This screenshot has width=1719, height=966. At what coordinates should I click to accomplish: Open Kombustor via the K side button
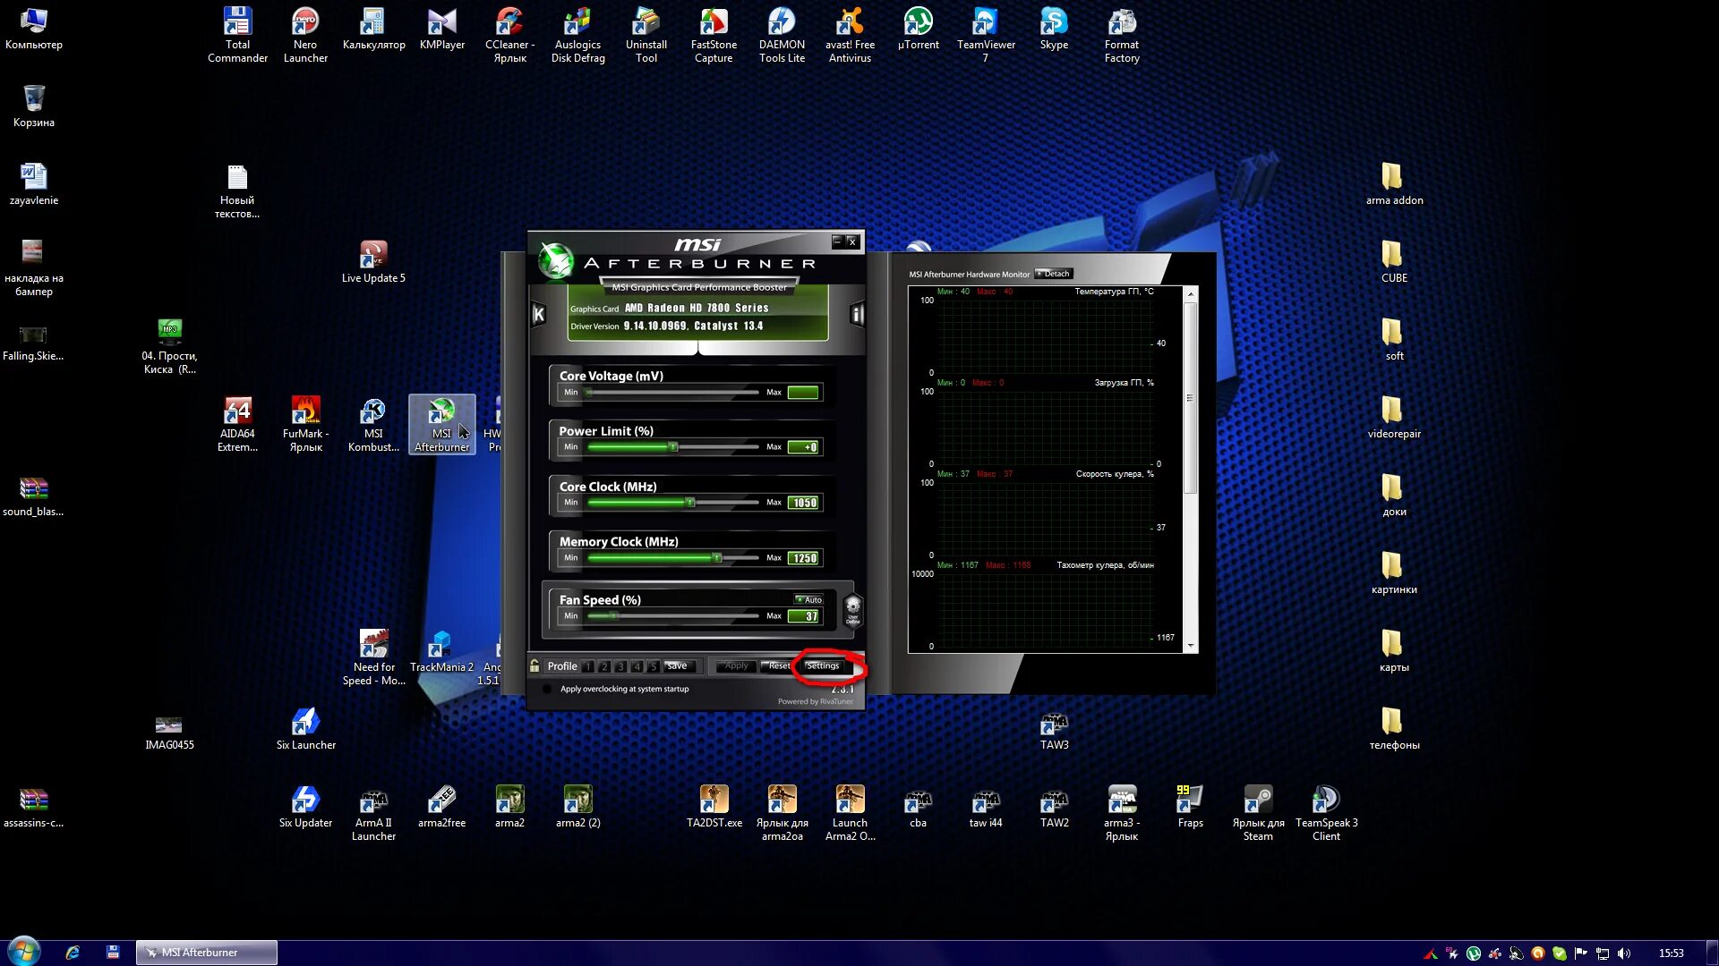tap(538, 314)
